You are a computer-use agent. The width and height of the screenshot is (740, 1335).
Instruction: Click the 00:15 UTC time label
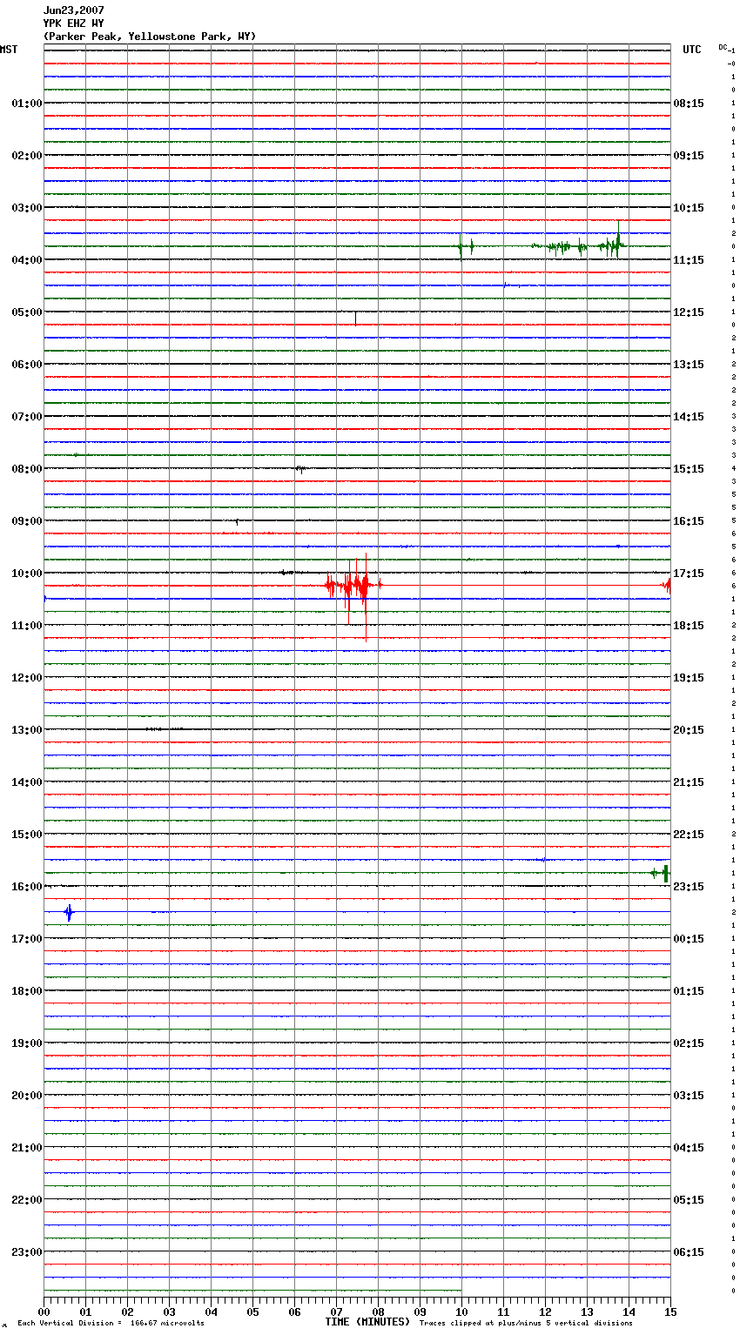pyautogui.click(x=689, y=939)
